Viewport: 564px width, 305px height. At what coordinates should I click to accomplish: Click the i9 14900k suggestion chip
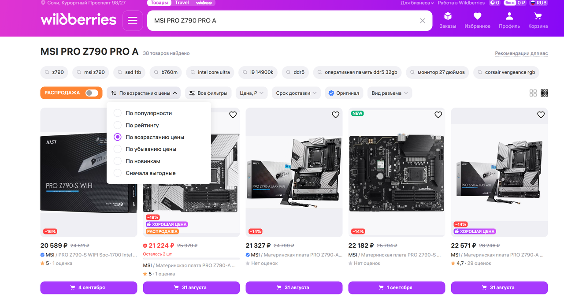click(x=258, y=72)
